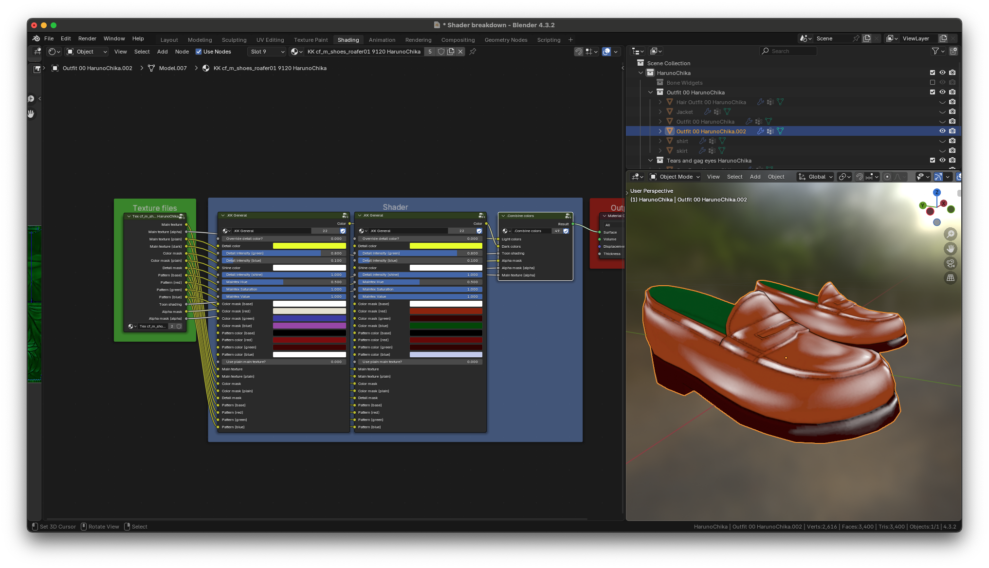Click the Z axis on navigation gizmo
Screen dimensions: 989x568
(x=936, y=193)
